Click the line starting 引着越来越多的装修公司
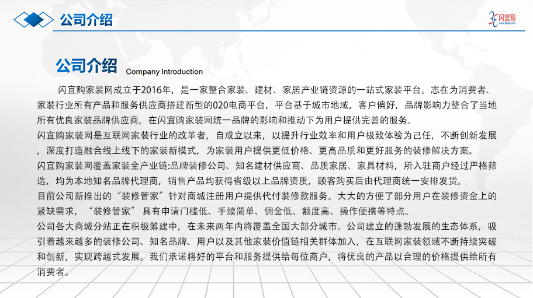 267,241
